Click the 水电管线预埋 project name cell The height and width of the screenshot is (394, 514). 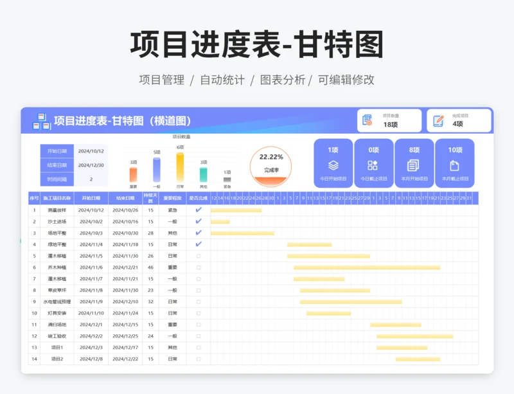click(x=57, y=302)
